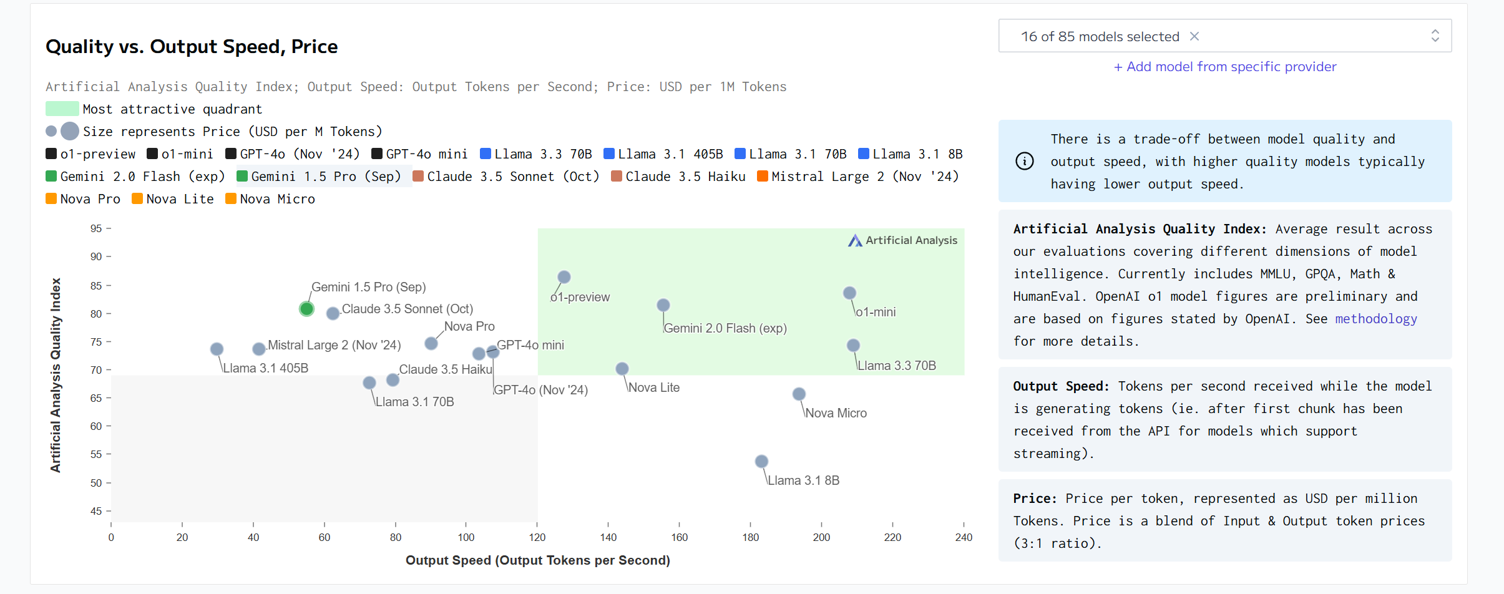Click the Llama 3.1 8B data point

(761, 462)
